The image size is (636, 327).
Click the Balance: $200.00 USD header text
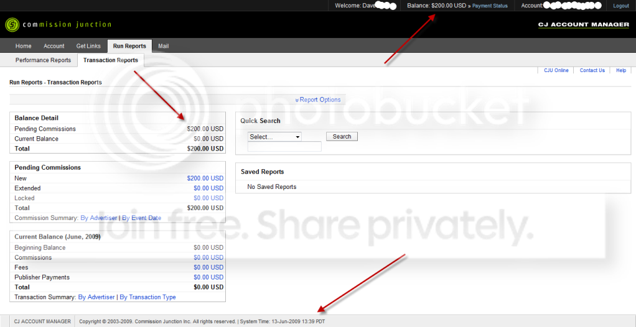click(x=437, y=6)
